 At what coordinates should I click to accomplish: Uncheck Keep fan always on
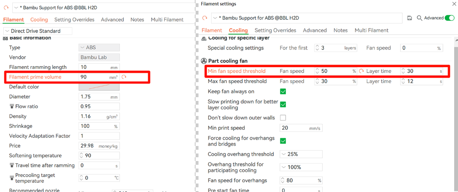283,92
